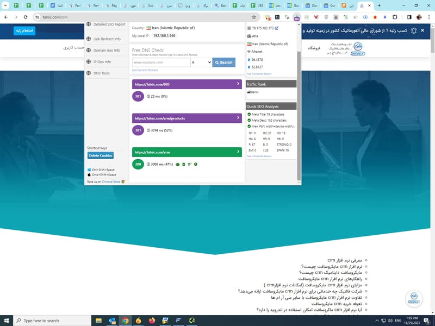Image resolution: width=435 pixels, height=326 pixels.
Task: Click the local IP 192.168.1.146 text
Action: pyautogui.click(x=164, y=36)
